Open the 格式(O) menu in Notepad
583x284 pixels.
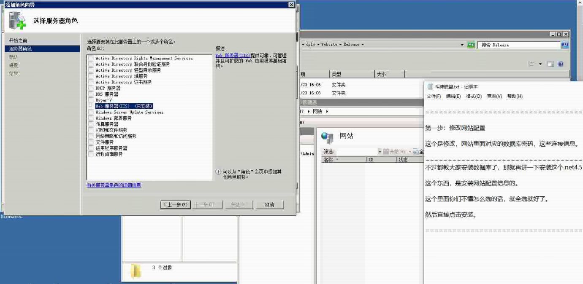point(473,96)
